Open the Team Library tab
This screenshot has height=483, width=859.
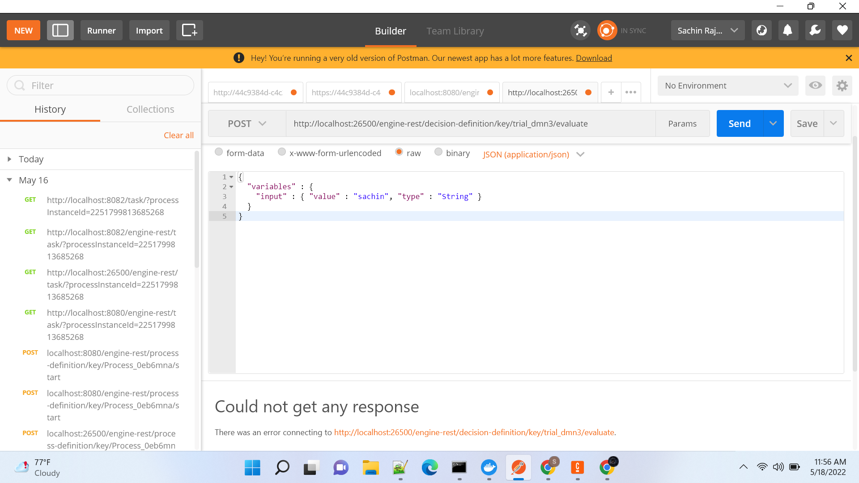click(455, 31)
